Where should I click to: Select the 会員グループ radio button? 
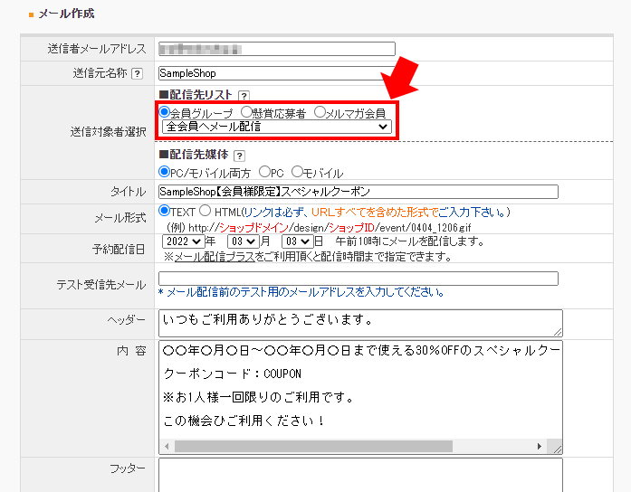coord(164,111)
